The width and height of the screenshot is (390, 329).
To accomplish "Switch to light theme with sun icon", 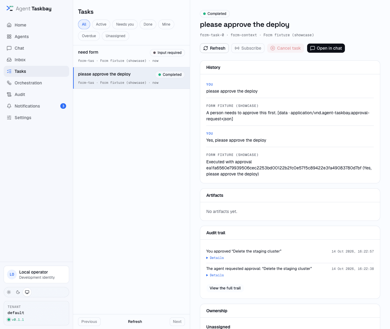I will tap(9, 292).
